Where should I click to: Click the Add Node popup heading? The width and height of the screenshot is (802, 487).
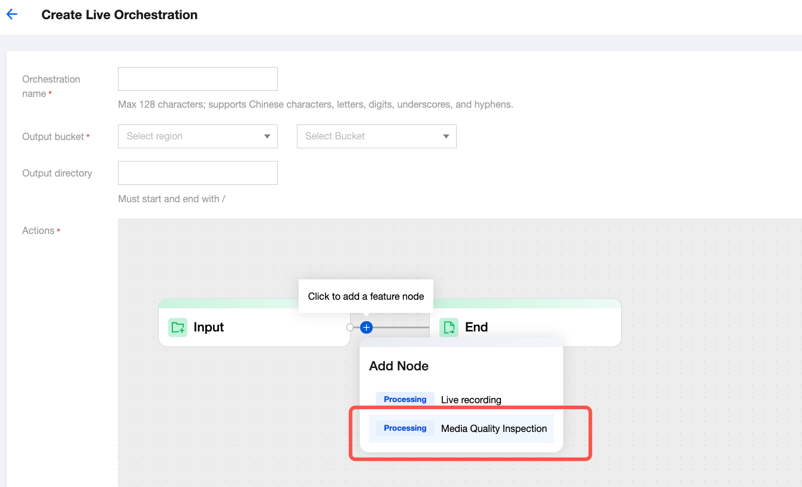pos(399,366)
